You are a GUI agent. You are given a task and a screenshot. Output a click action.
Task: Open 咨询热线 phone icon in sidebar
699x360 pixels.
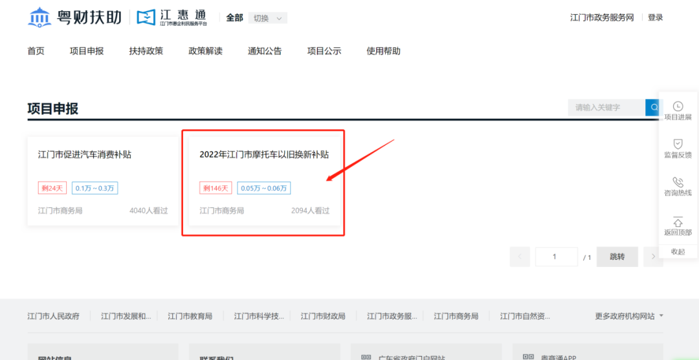(678, 182)
